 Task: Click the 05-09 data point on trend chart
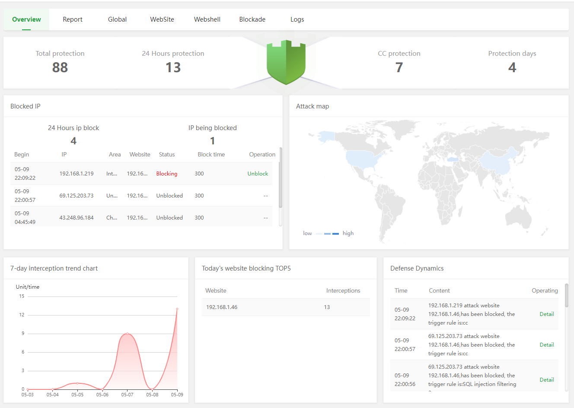[177, 309]
